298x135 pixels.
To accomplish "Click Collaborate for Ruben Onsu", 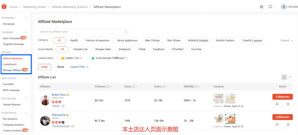I will 283,97.
